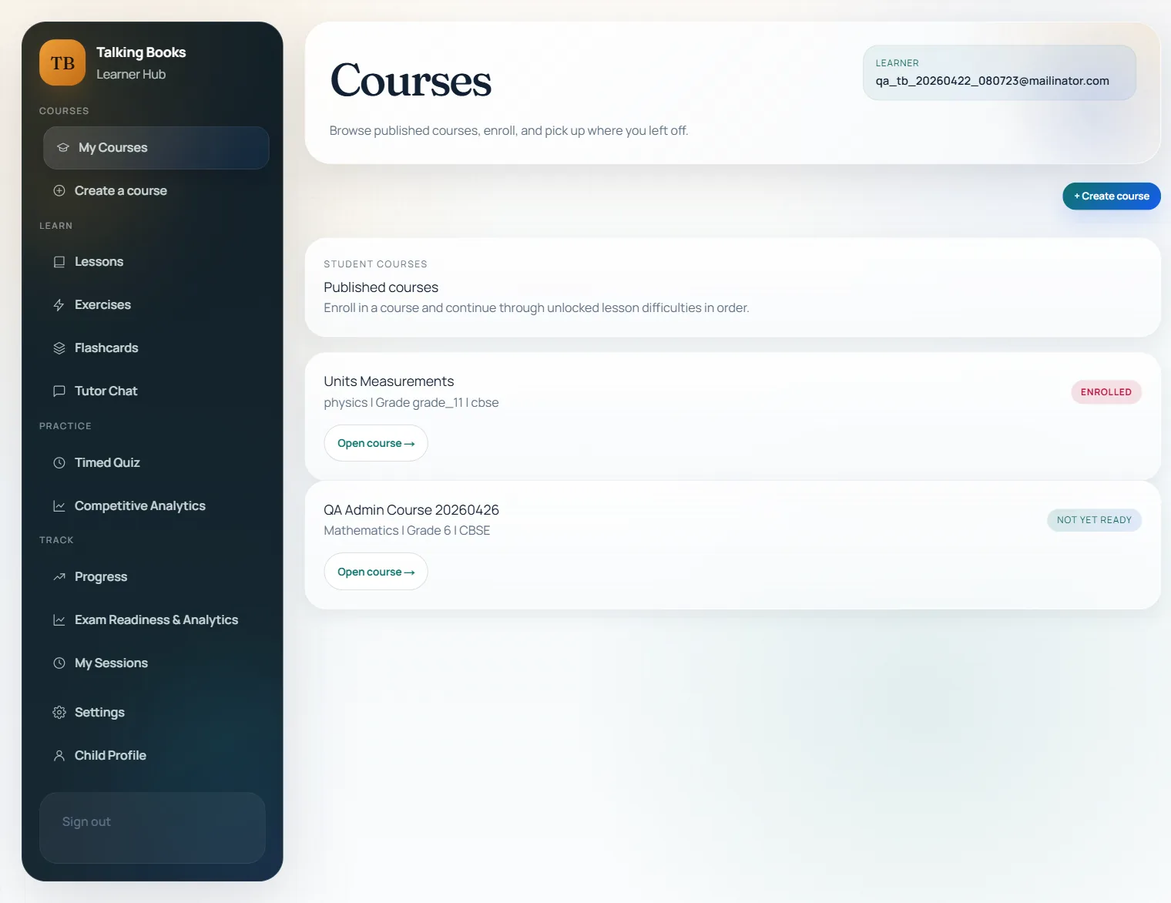
Task: Click the Published courses heading
Action: (x=381, y=287)
